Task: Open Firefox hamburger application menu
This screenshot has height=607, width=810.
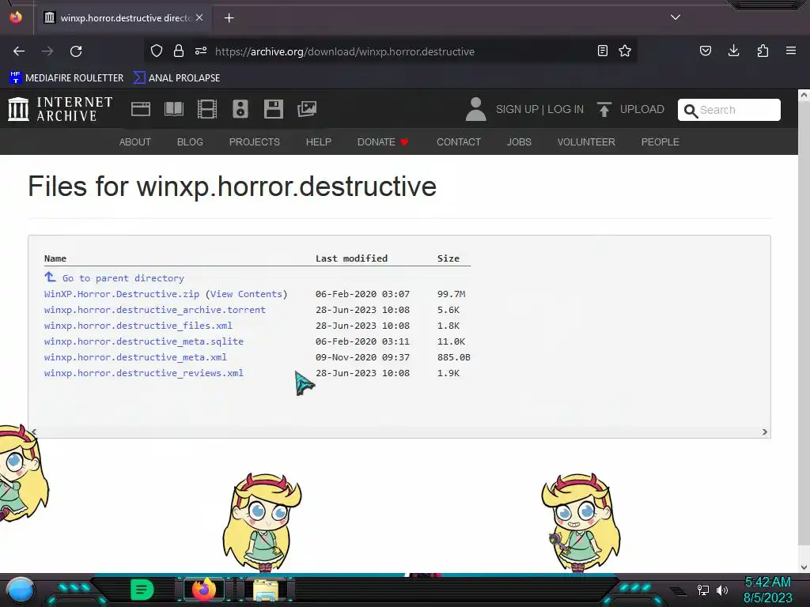Action: coord(791,51)
